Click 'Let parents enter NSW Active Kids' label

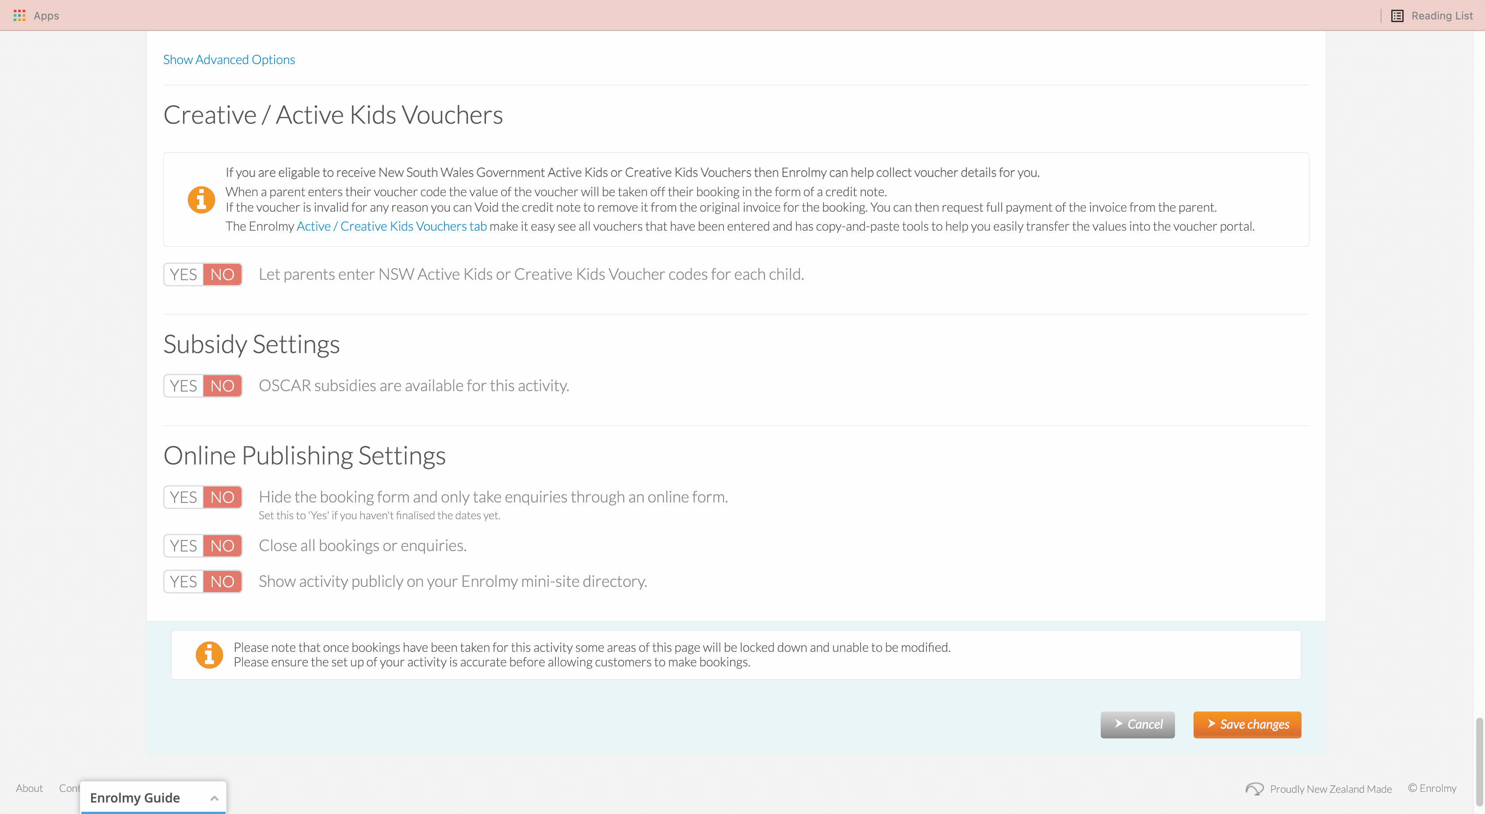532,274
